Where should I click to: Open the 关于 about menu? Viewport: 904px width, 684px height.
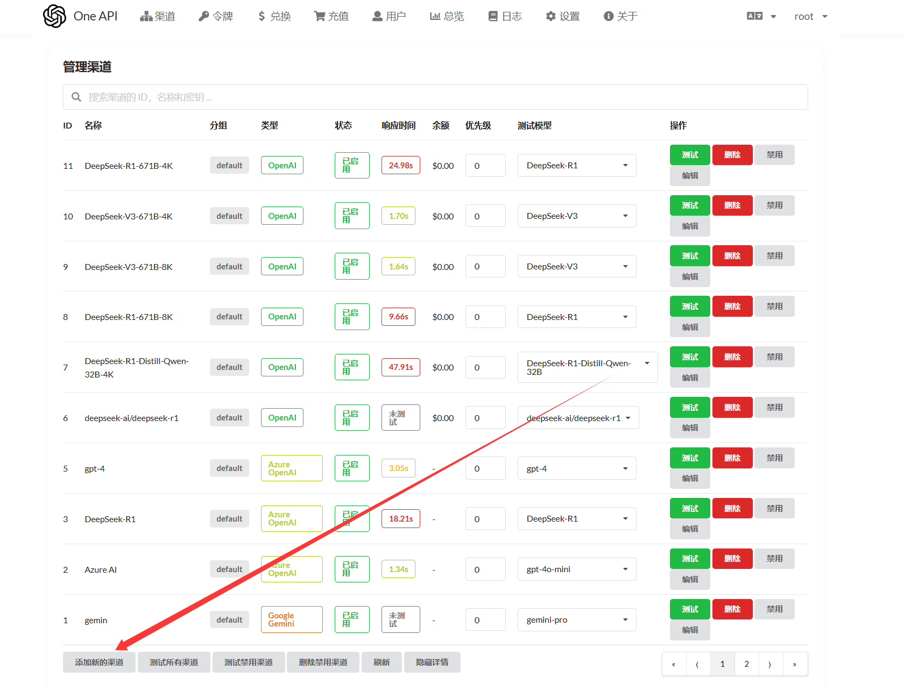[x=620, y=16]
